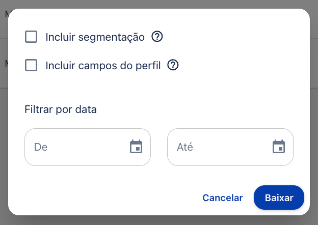
Task: Focus the Até end date input
Action: click(x=230, y=147)
